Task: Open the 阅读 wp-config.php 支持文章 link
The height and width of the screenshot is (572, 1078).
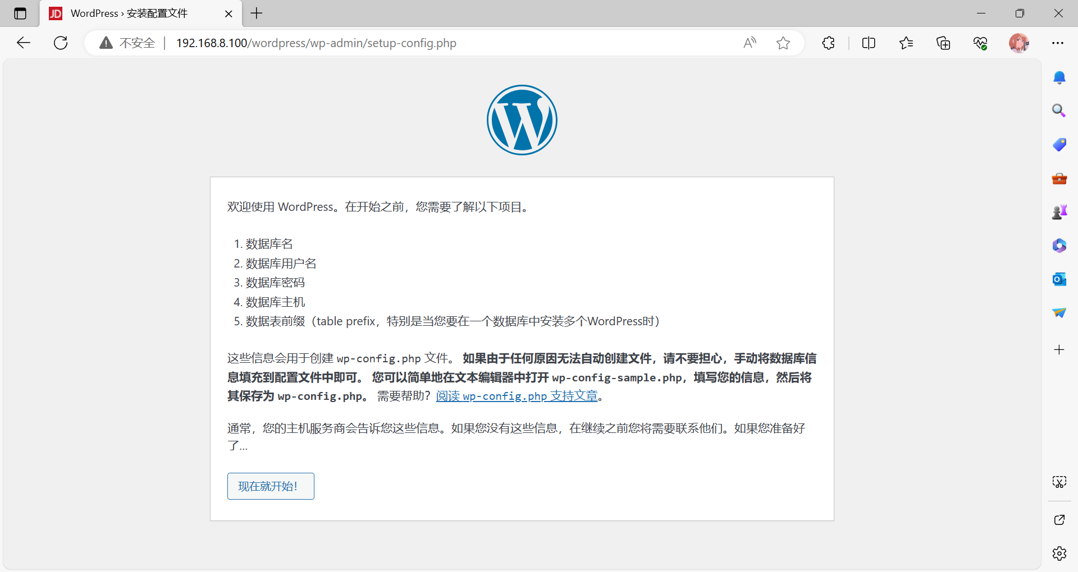Action: pyautogui.click(x=517, y=396)
